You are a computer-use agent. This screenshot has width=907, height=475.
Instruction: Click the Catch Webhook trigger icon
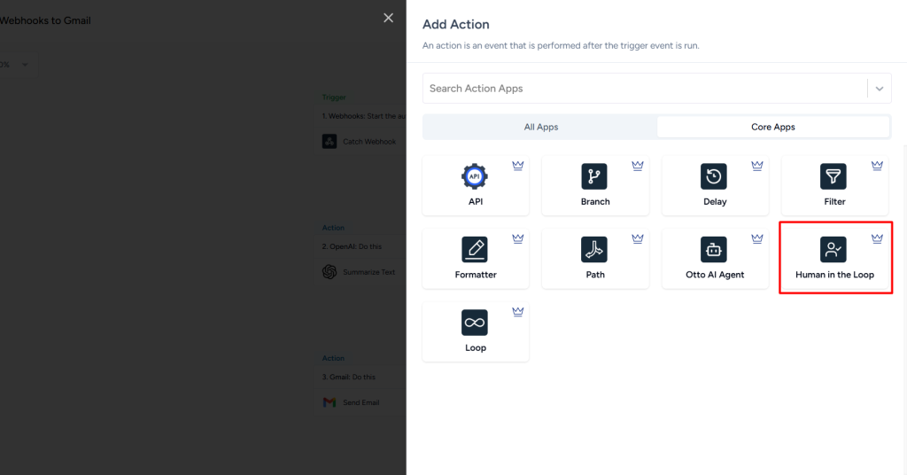[329, 142]
